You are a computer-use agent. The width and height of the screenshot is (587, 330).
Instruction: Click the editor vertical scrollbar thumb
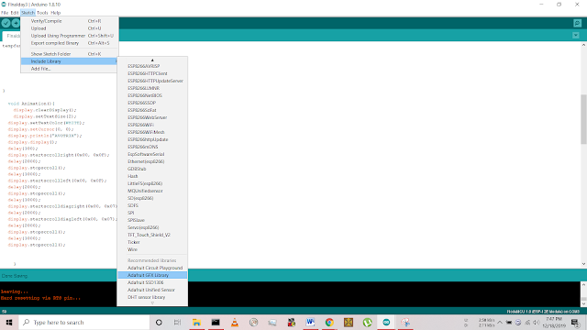click(x=583, y=119)
